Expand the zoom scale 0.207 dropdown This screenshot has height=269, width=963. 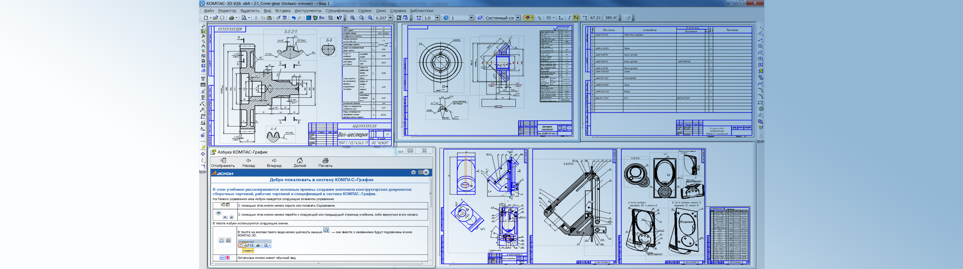click(x=391, y=18)
